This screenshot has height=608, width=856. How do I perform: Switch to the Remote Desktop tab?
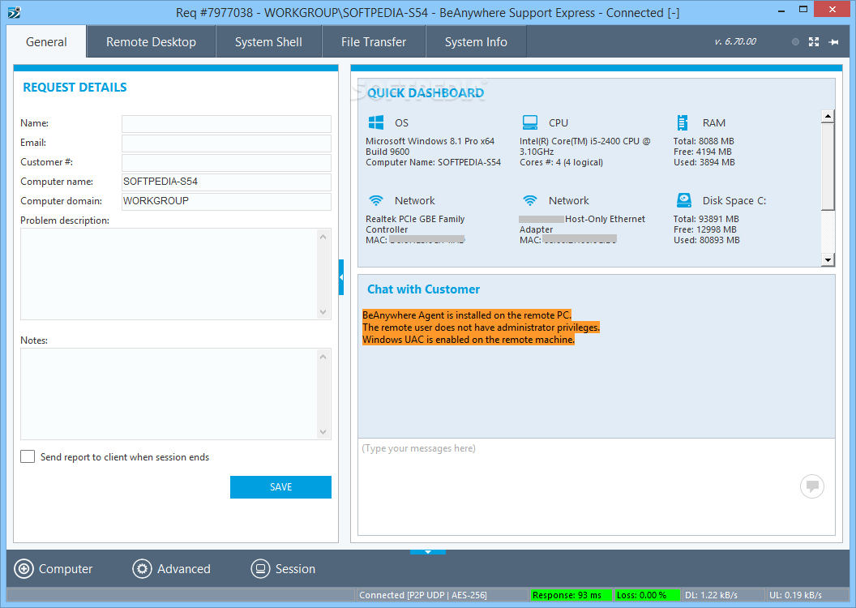(x=152, y=42)
